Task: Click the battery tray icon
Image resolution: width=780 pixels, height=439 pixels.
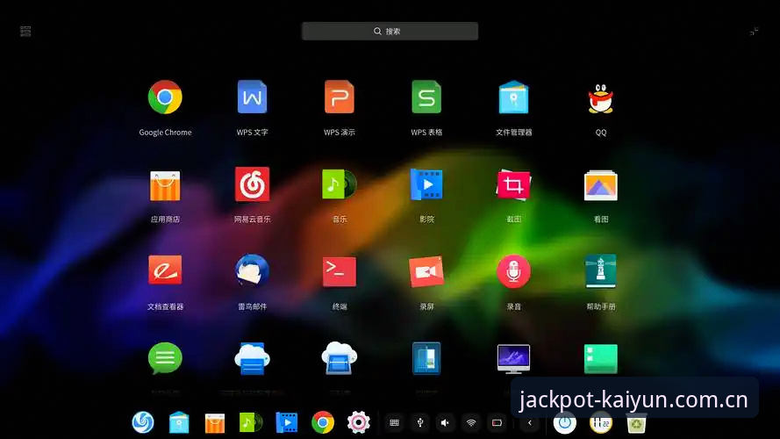Action: (x=497, y=422)
